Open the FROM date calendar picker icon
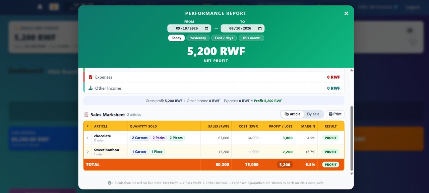This screenshot has width=429, height=193. coord(206,29)
